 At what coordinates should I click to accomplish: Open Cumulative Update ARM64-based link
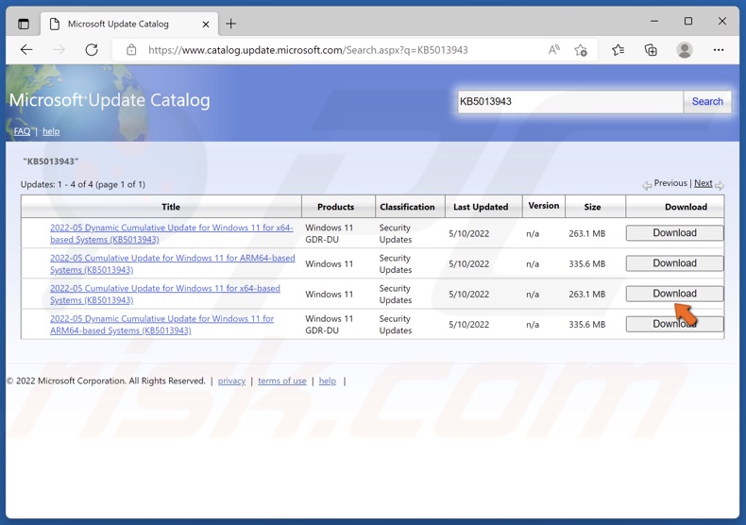click(x=172, y=264)
